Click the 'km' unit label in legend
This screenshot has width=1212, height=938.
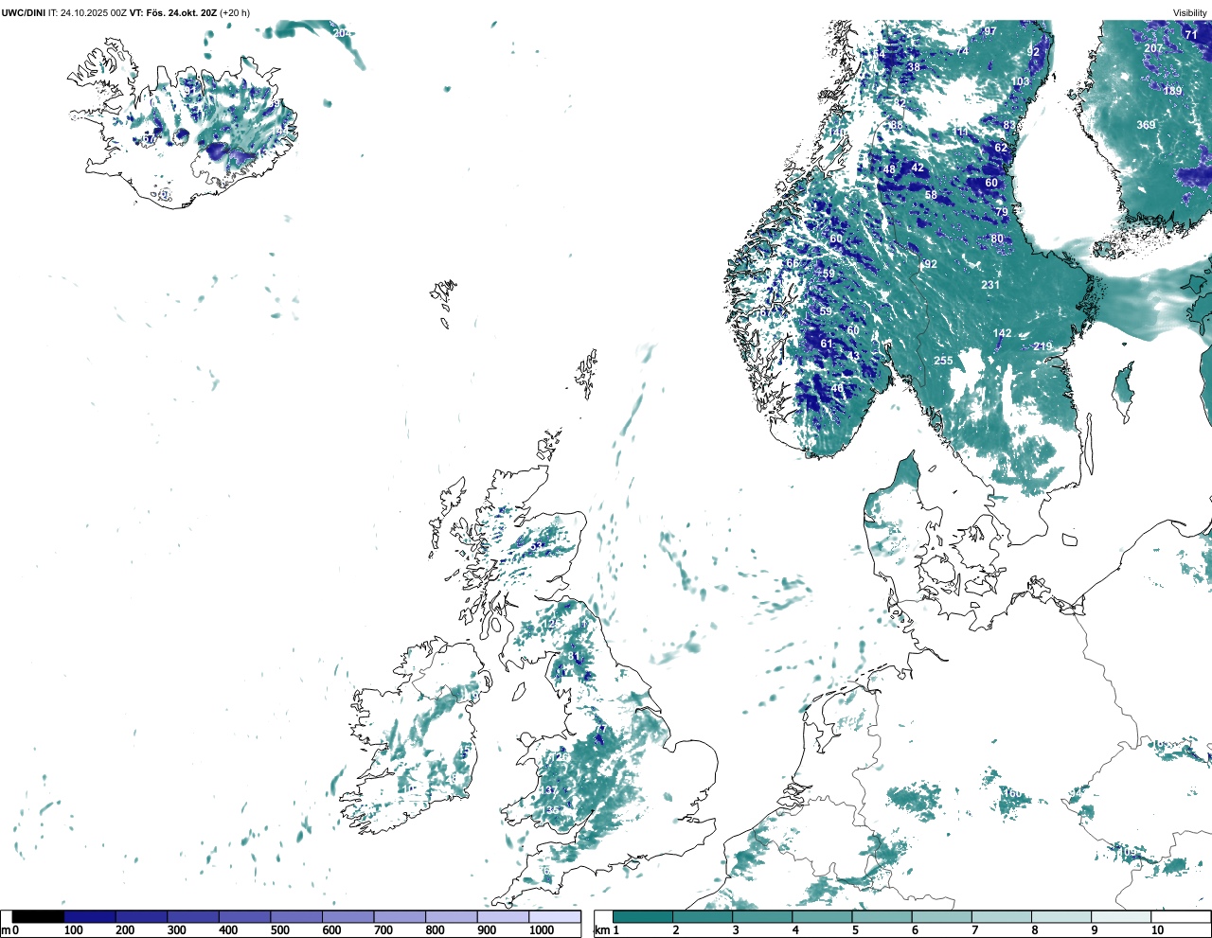[602, 930]
